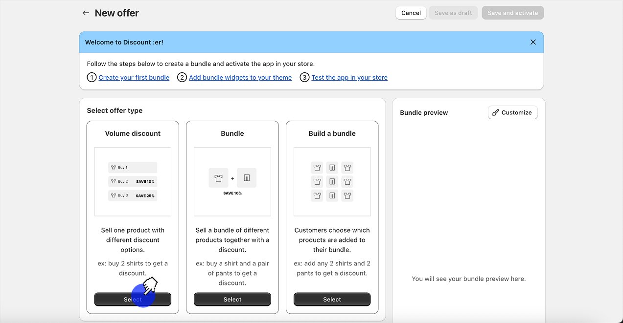The width and height of the screenshot is (623, 323).
Task: Click the step 1 circle icon
Action: tap(92, 77)
